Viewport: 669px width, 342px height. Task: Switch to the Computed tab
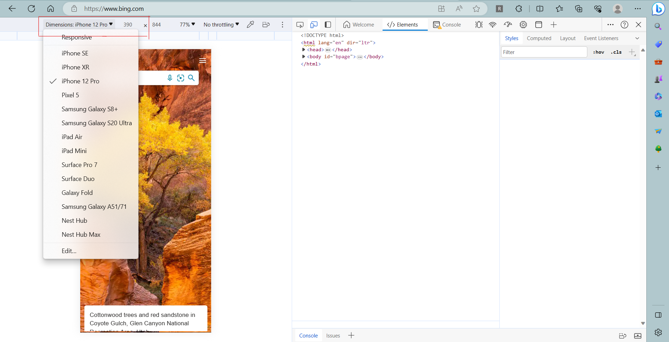click(539, 38)
